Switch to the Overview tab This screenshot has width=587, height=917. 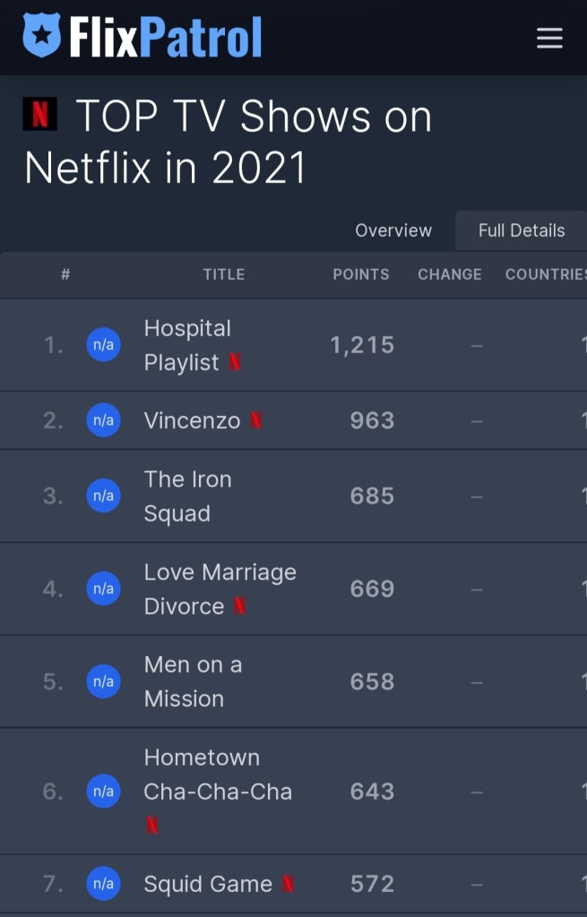(x=393, y=230)
